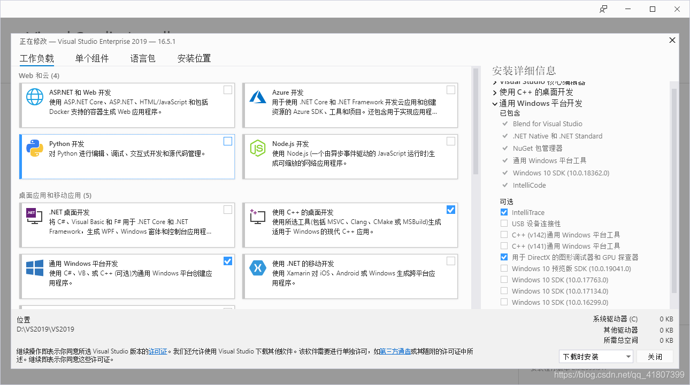Check Windows 10 SDK (10.0.16299.0)
The width and height of the screenshot is (690, 385).
(504, 302)
